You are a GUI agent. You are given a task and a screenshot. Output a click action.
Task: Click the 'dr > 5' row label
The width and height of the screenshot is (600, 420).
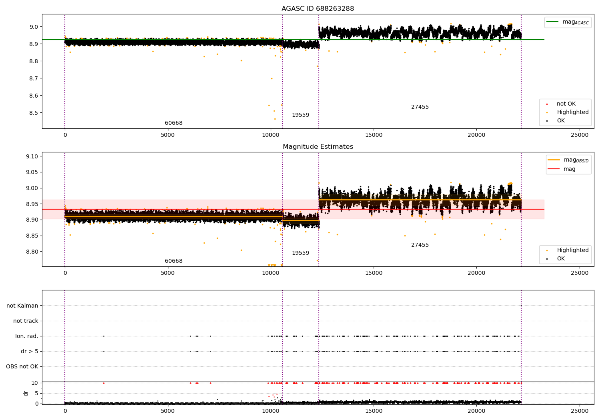[x=30, y=352]
